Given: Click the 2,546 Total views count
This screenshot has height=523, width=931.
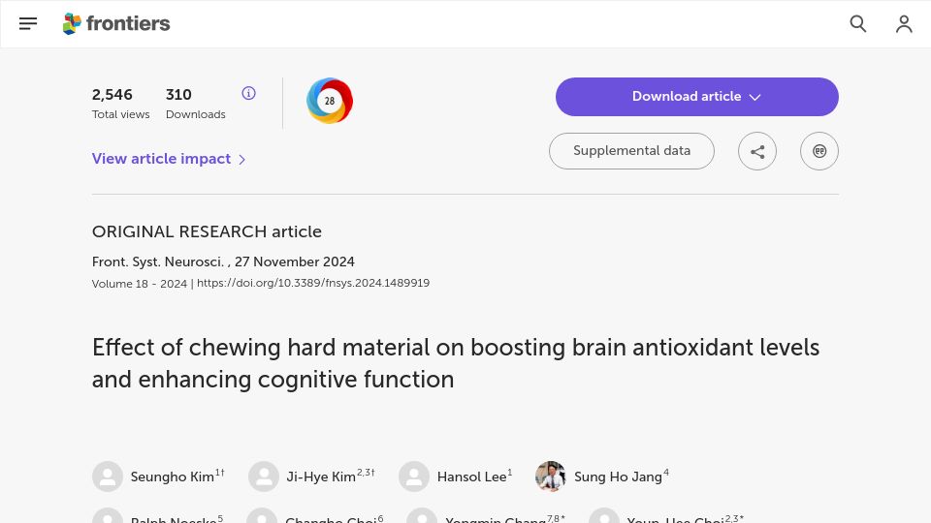Looking at the screenshot, I should (x=112, y=95).
